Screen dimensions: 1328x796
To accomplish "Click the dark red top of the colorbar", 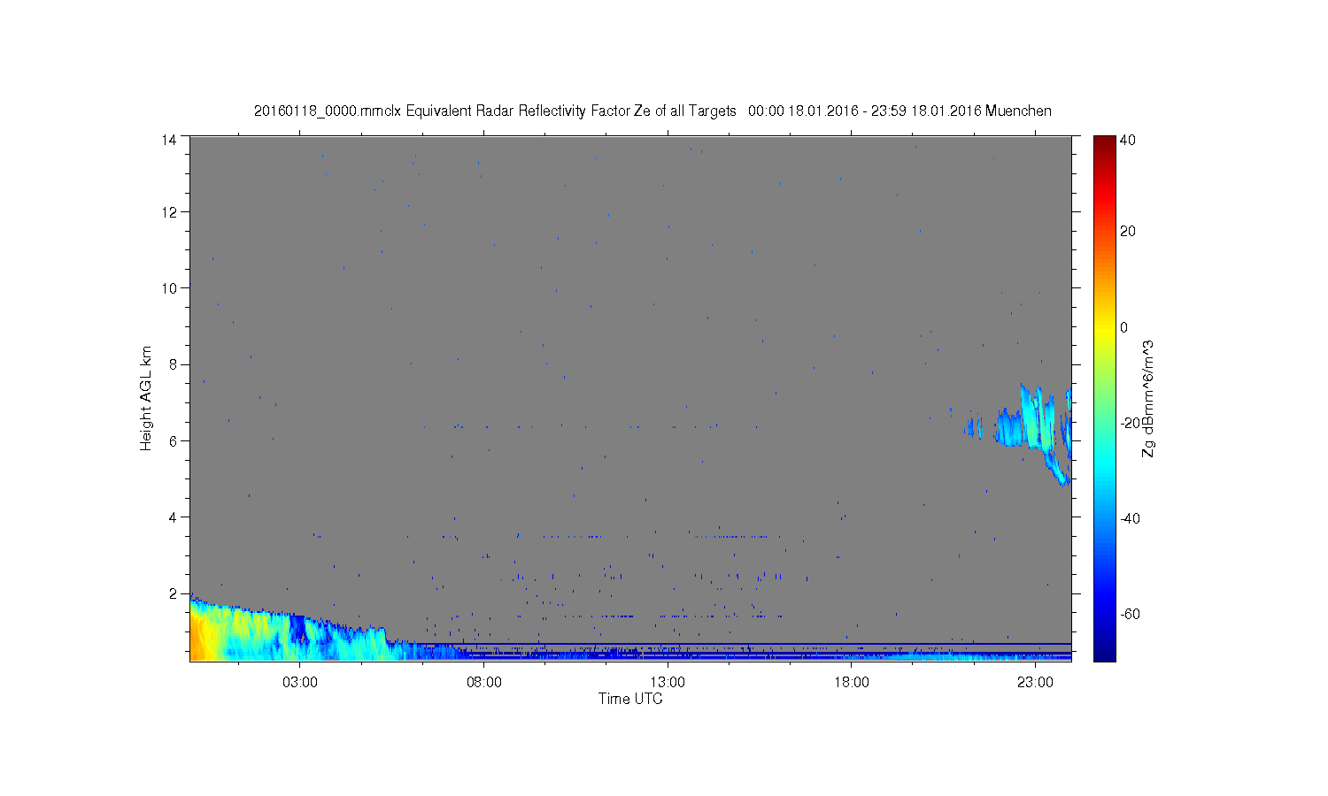I will tap(1103, 142).
